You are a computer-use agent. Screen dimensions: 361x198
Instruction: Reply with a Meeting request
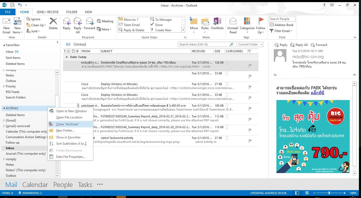[x=105, y=21]
